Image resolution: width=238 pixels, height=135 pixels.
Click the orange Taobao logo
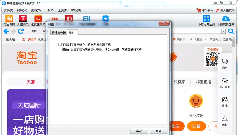click(27, 58)
